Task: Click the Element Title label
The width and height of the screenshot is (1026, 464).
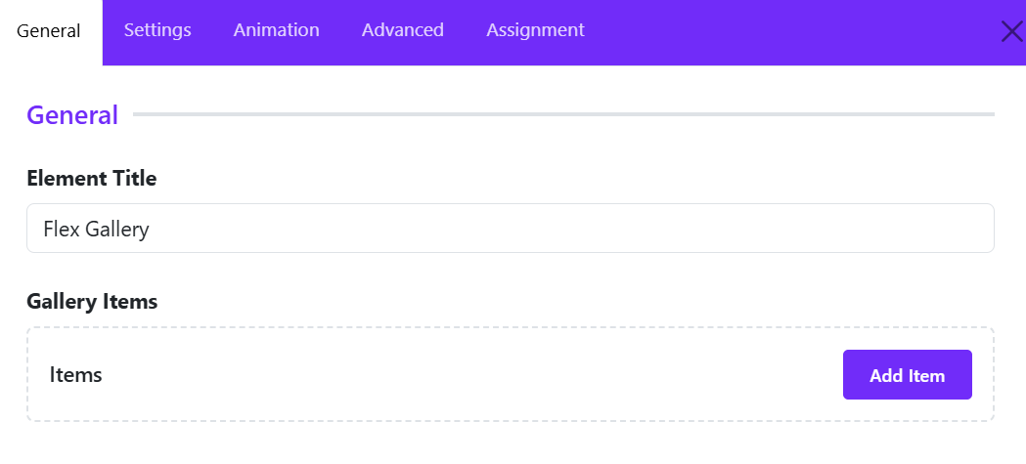Action: (92, 178)
